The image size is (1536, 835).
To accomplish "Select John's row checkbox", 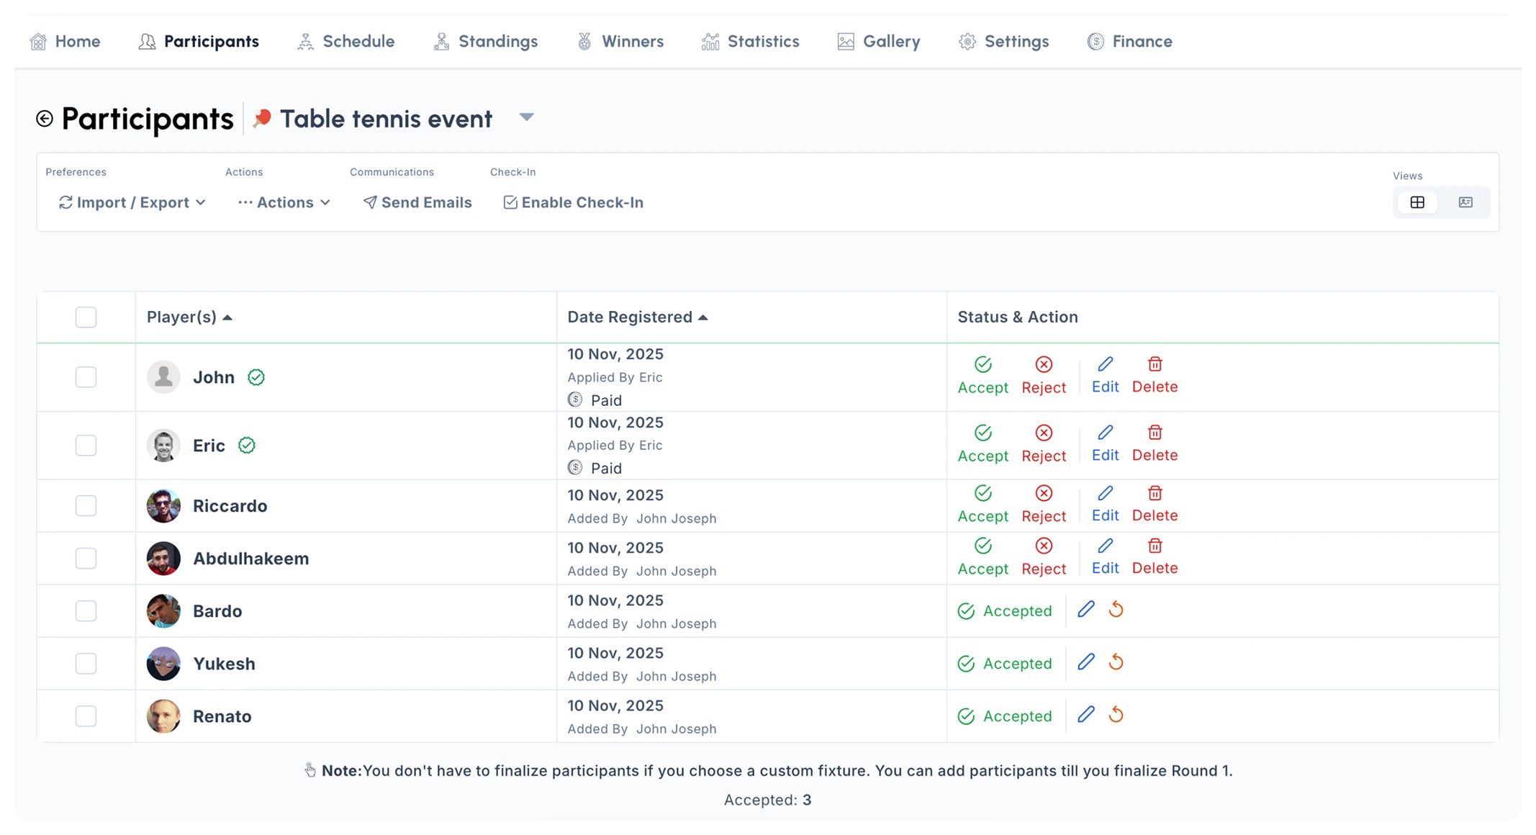I will coord(86,377).
